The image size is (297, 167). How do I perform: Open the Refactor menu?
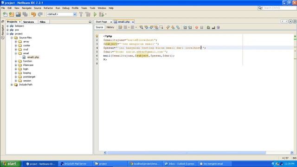pos(48,8)
